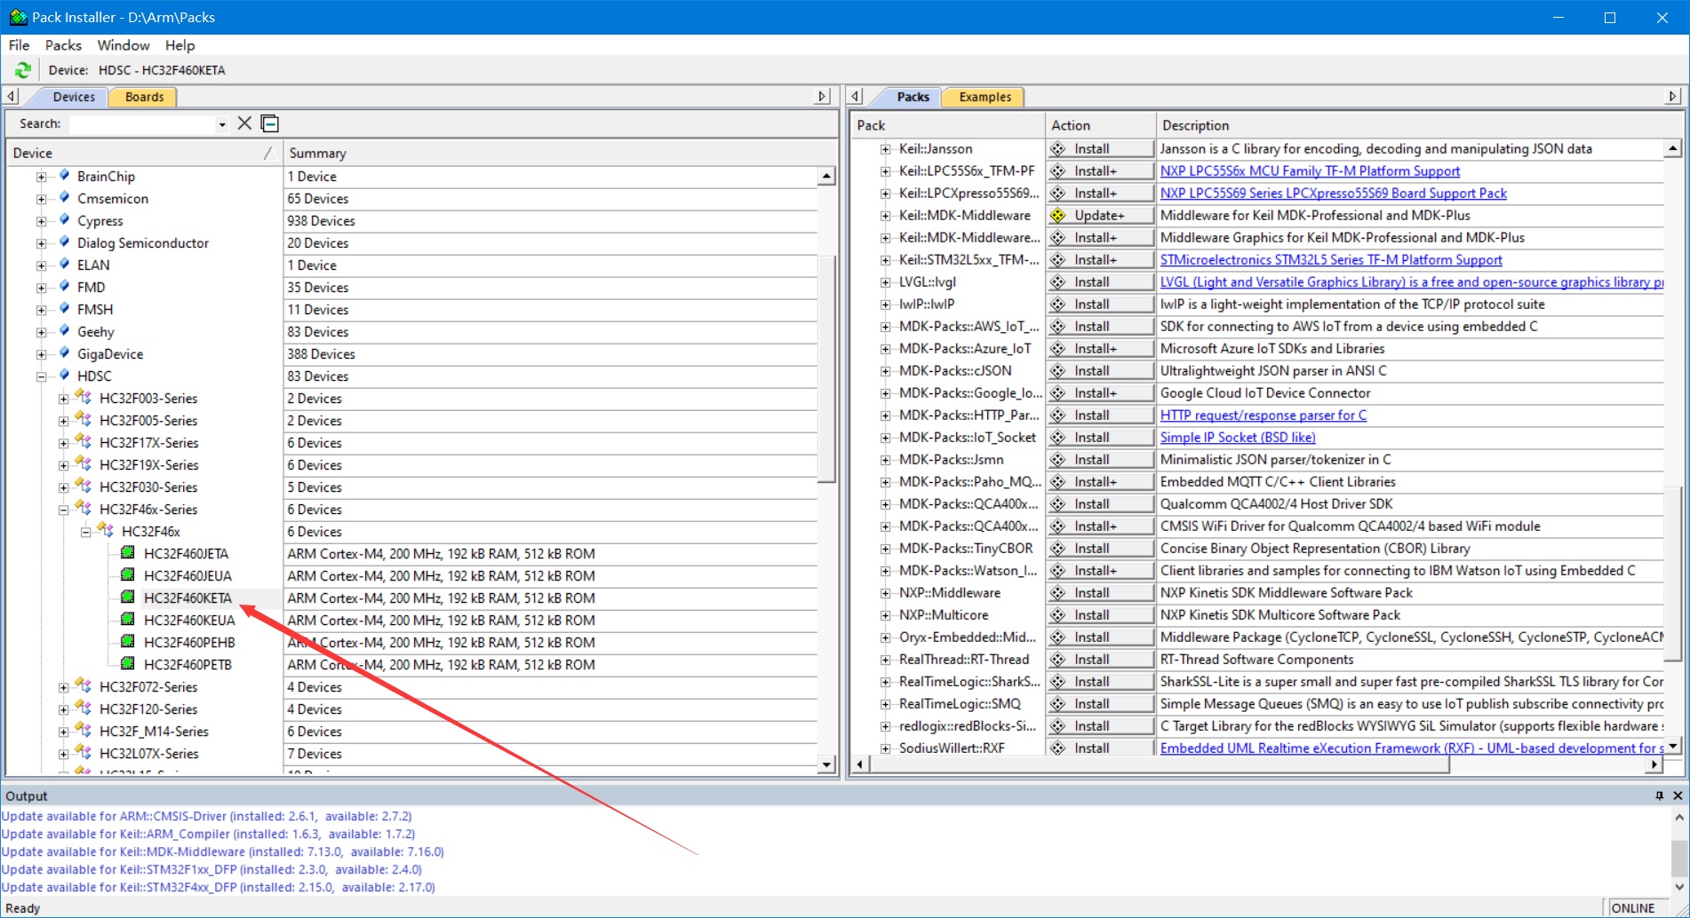Click the LVGL::lvgl install diamond icon
The height and width of the screenshot is (918, 1690).
(1057, 281)
